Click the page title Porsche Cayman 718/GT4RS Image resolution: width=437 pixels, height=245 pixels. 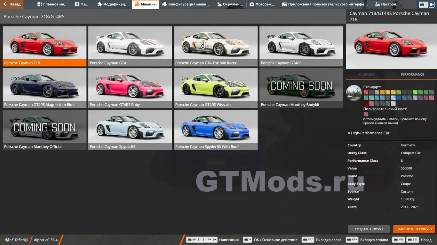[x=34, y=17]
